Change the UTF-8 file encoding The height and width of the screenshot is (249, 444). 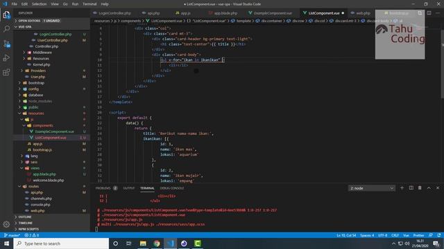point(382,235)
